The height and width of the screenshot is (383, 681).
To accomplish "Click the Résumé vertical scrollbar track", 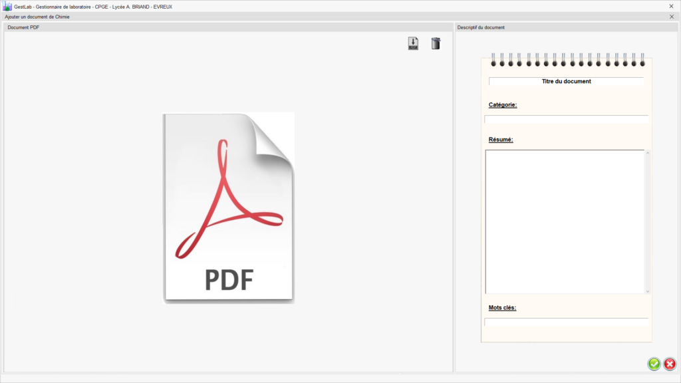I will coord(648,221).
